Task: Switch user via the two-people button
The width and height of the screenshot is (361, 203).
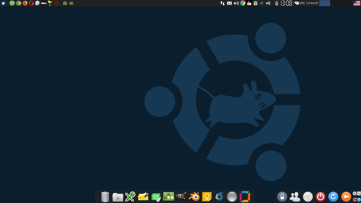Action: 295,197
